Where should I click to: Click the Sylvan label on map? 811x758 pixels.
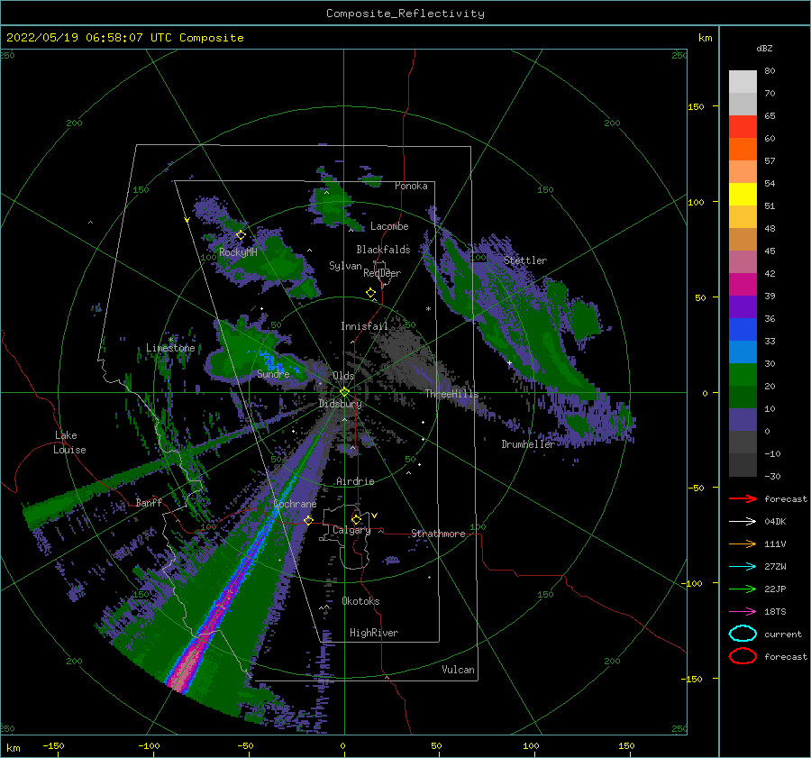pyautogui.click(x=345, y=266)
